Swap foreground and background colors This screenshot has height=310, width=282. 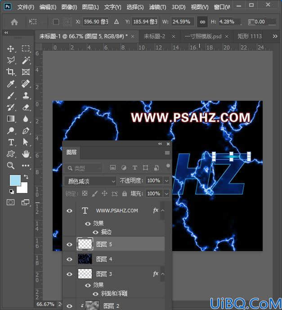[x=26, y=176]
